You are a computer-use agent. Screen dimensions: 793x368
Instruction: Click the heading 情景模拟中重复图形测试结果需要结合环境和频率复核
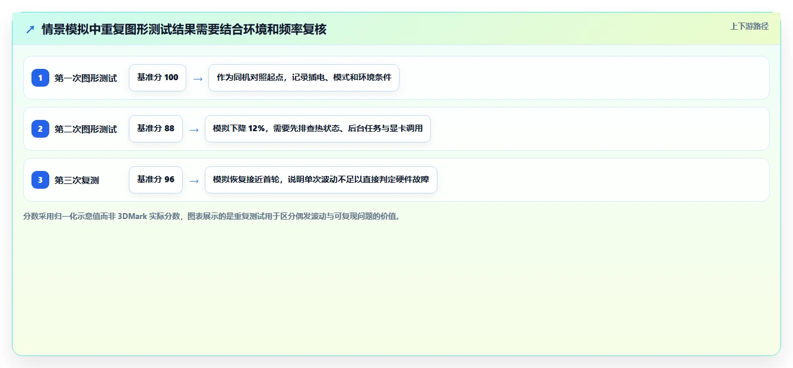(x=184, y=29)
